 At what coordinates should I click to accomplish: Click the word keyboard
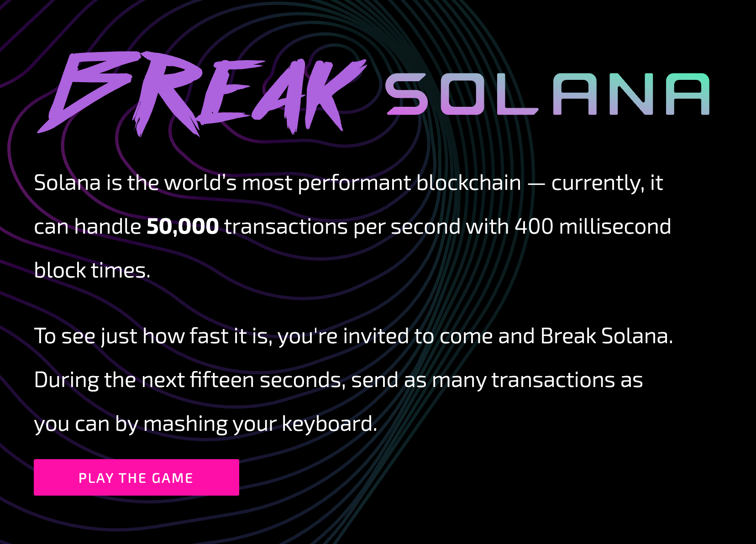click(x=329, y=424)
